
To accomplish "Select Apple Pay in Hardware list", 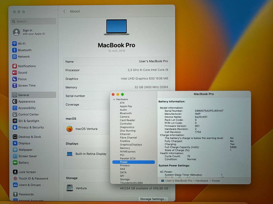I will pos(126,106).
